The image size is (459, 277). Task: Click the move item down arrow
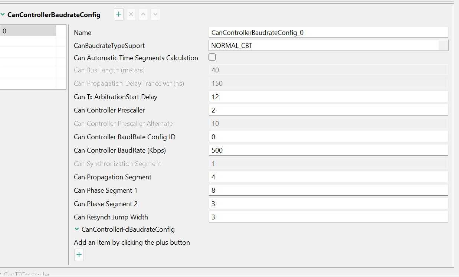tap(155, 15)
